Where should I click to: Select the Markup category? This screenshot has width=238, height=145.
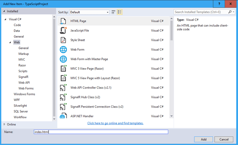click(x=24, y=54)
